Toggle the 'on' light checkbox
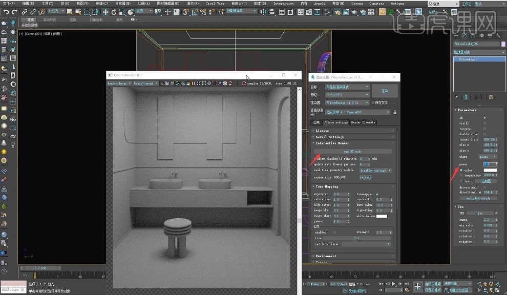 (484, 118)
